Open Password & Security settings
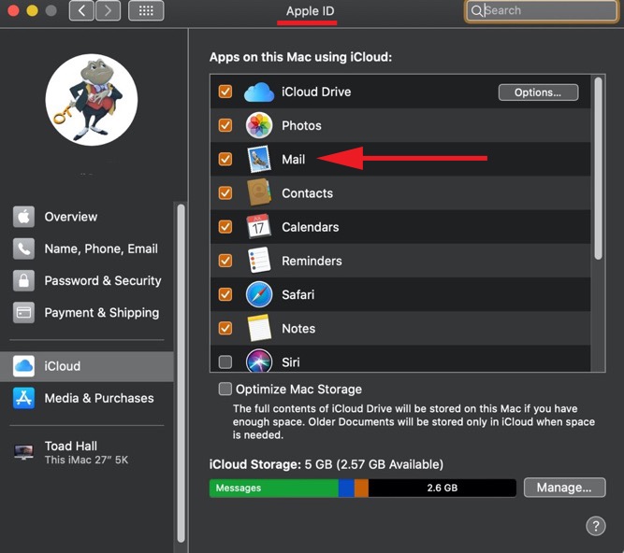Viewport: 624px width, 553px height. pos(87,280)
